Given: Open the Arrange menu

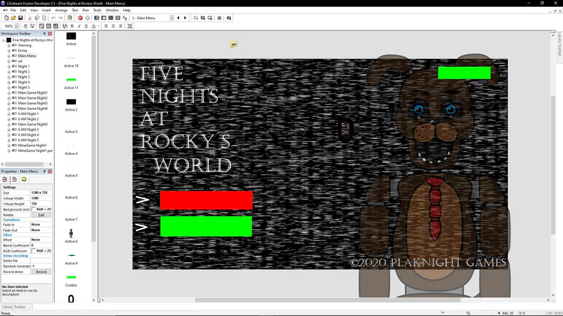Looking at the screenshot, I should (x=61, y=10).
